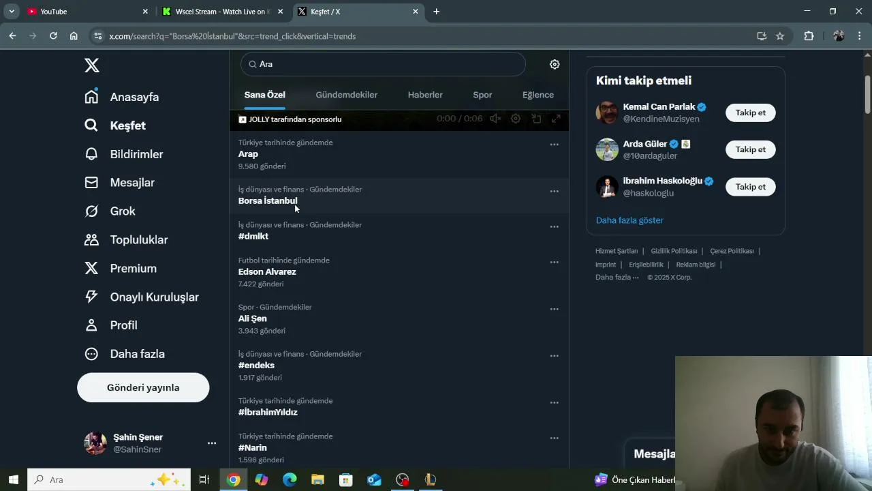This screenshot has width=872, height=491.
Task: Open Windows Start menu
Action: (13, 479)
